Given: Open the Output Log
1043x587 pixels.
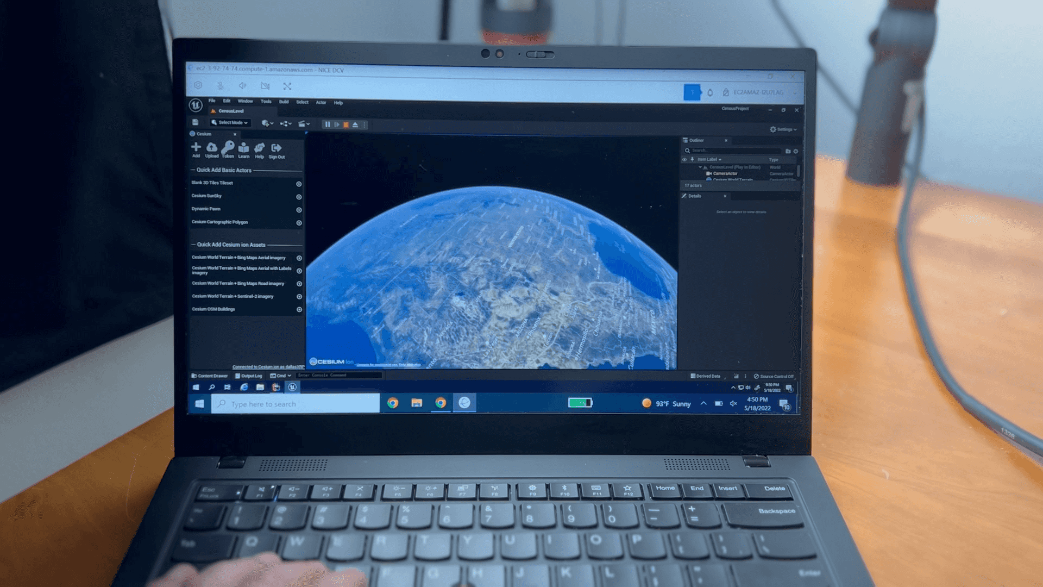Looking at the screenshot, I should pyautogui.click(x=249, y=376).
